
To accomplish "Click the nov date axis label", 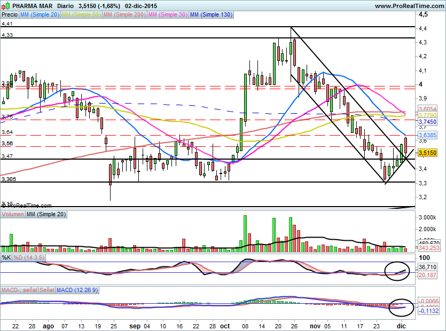I will [x=315, y=326].
